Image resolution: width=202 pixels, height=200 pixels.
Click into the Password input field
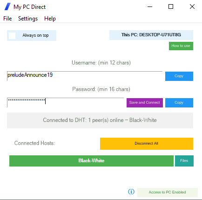pos(65,102)
